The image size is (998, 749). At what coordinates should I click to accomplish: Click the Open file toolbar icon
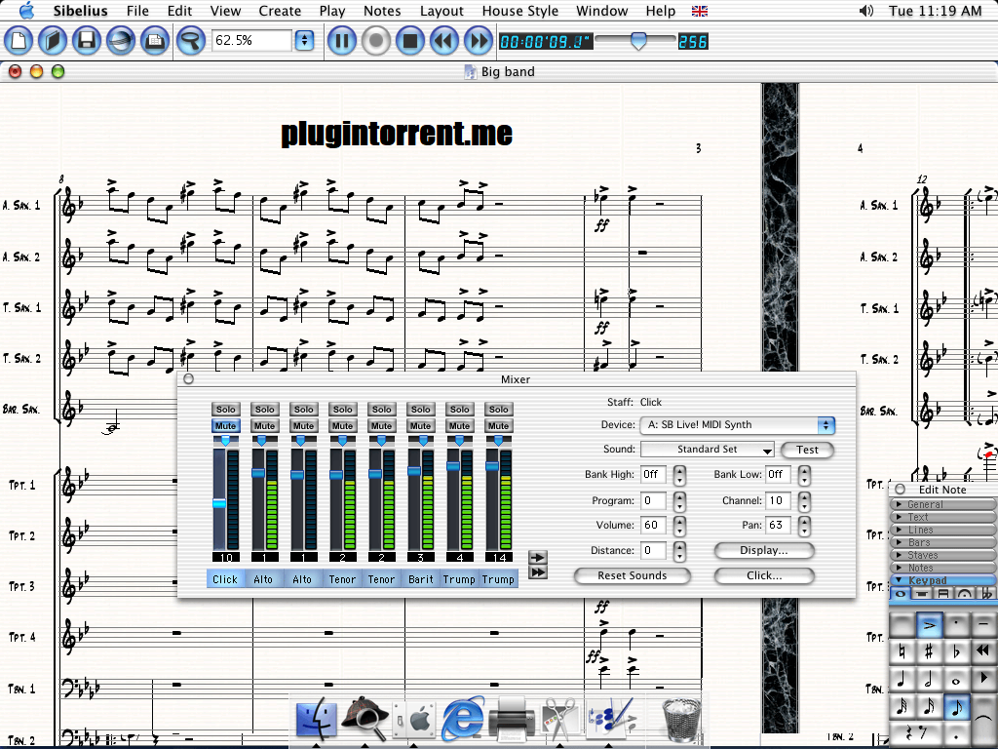click(53, 41)
